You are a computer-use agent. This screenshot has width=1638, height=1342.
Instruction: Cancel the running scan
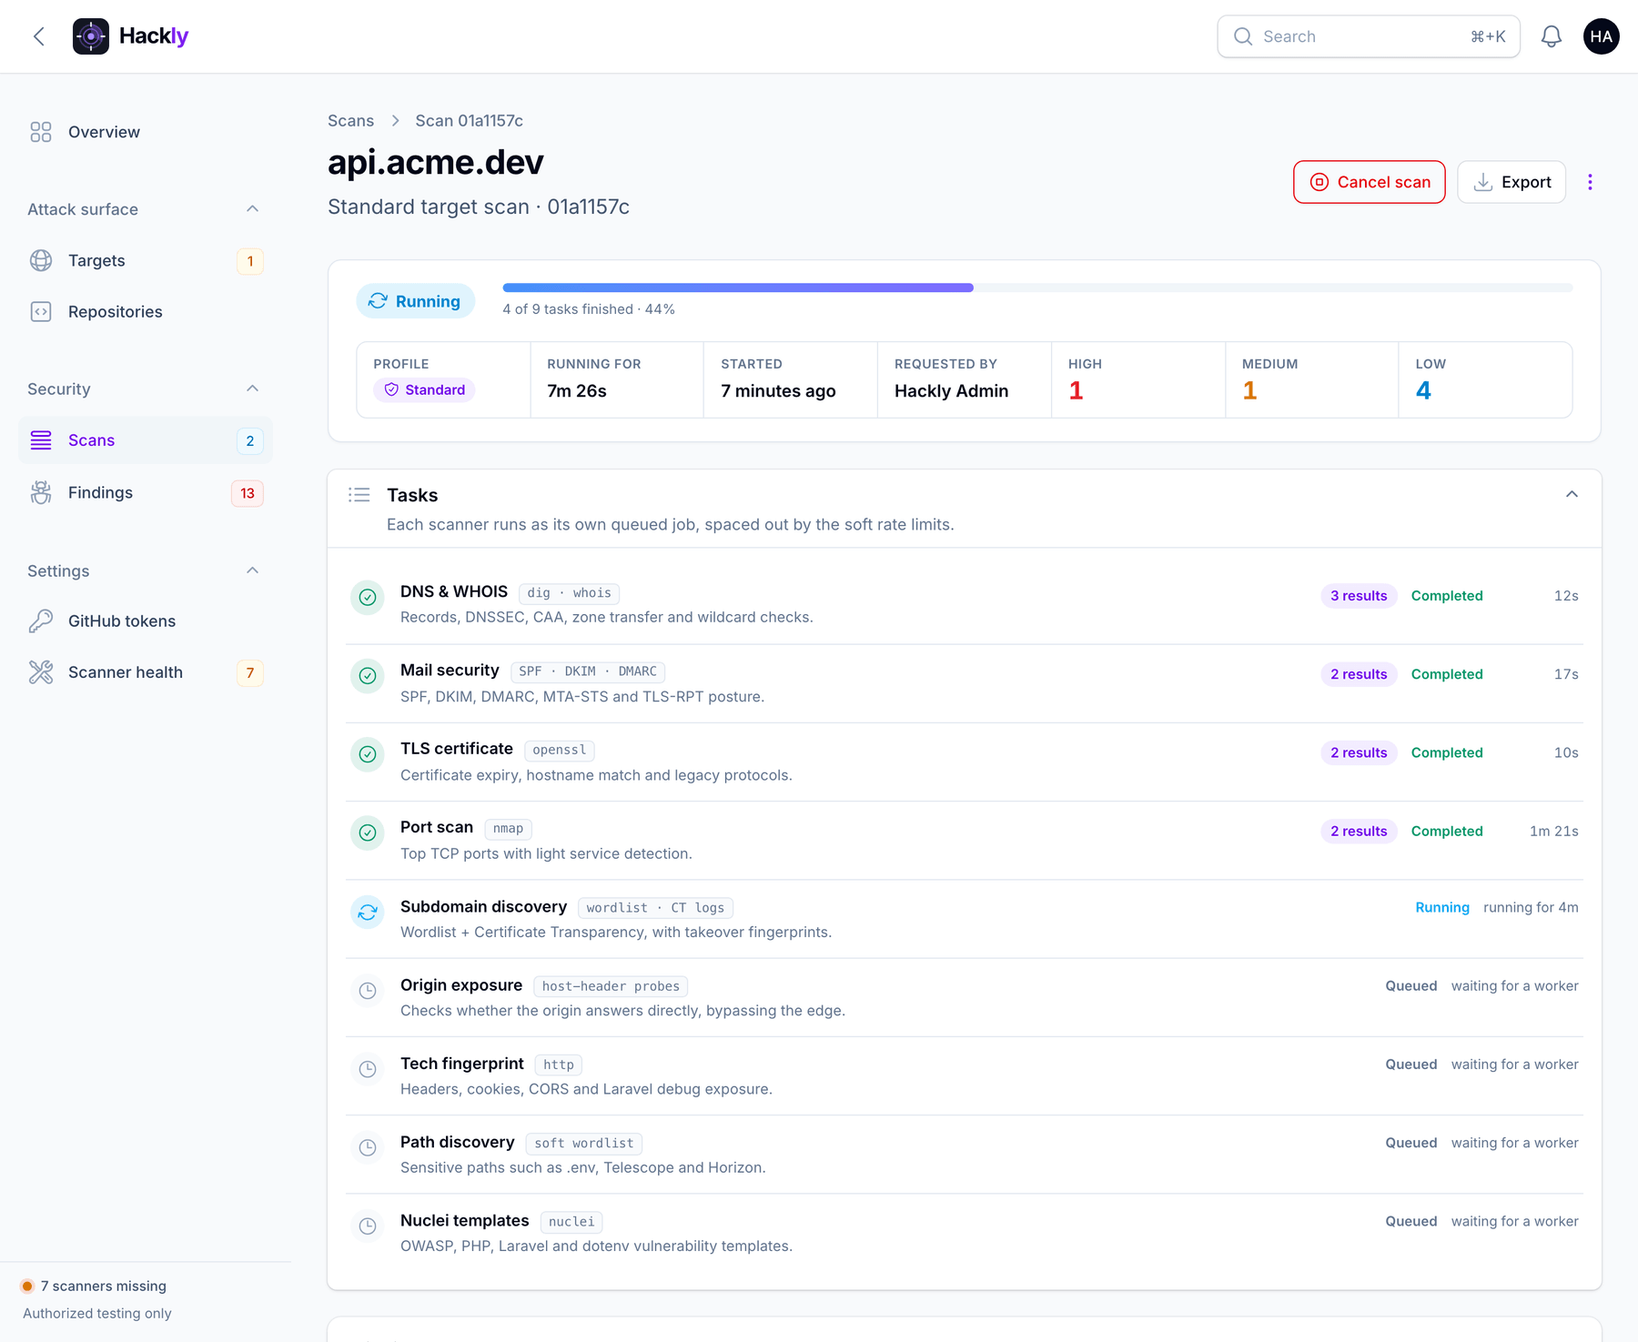coord(1370,182)
